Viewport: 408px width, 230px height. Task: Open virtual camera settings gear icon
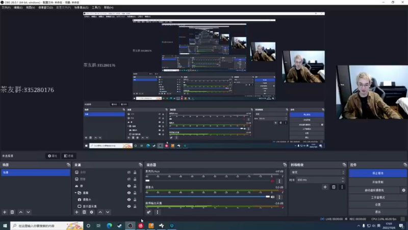click(x=403, y=190)
